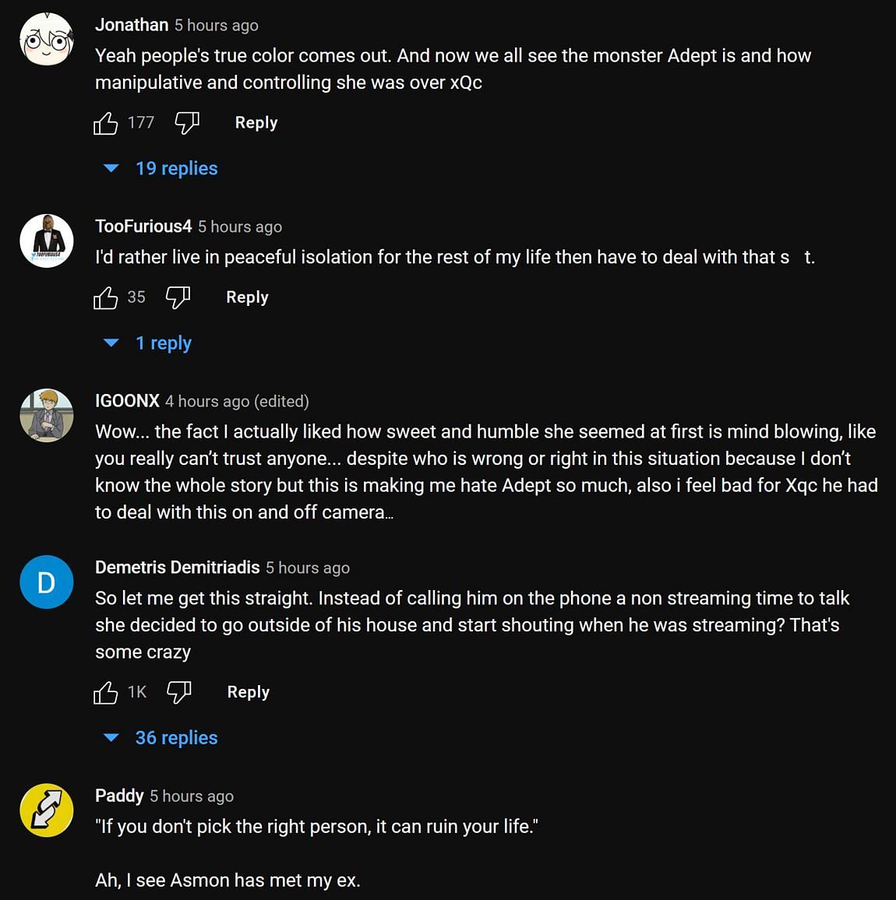Like Demetris Demitriadis's comment
This screenshot has width=896, height=900.
coord(106,692)
